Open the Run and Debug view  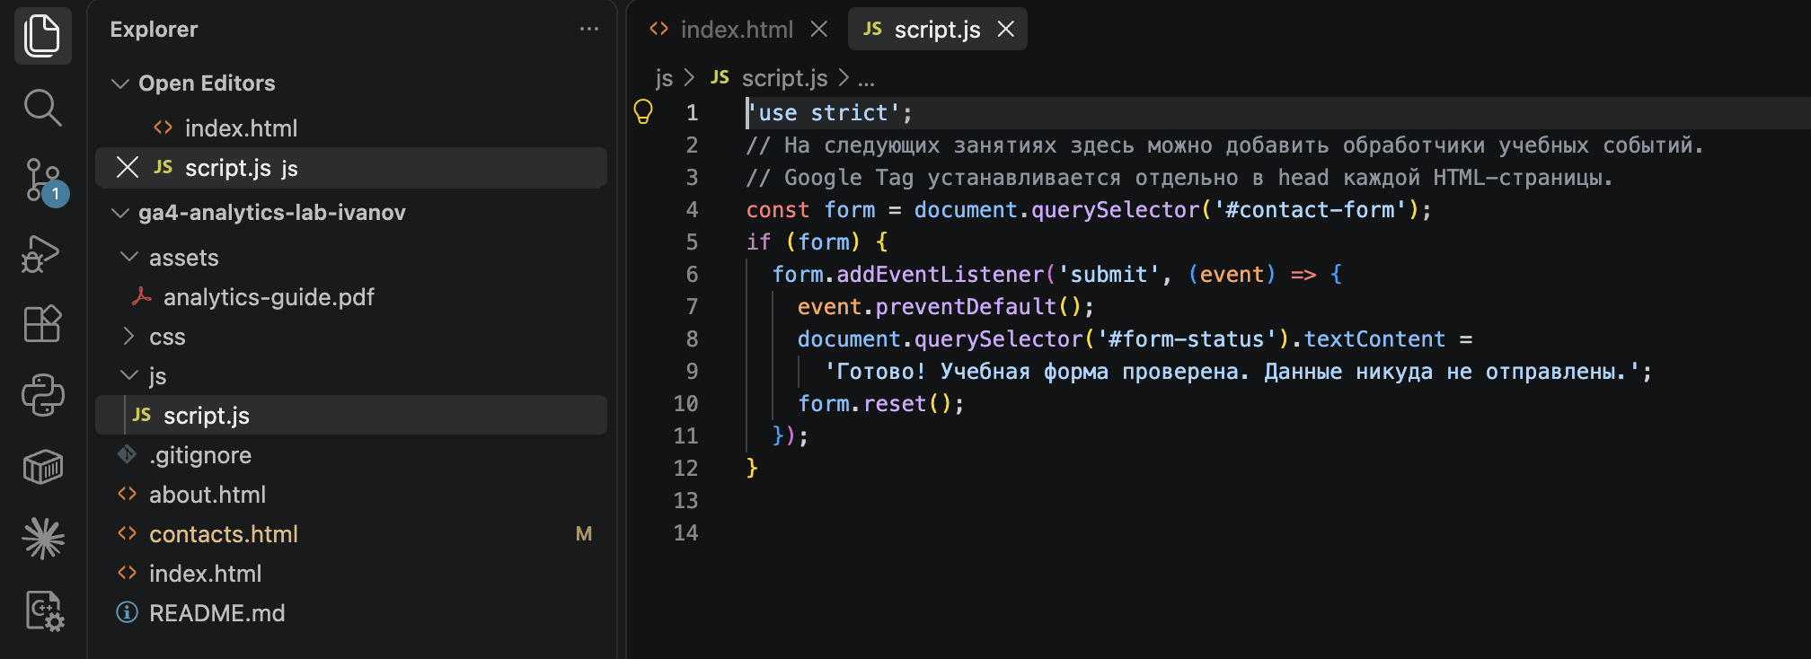pyautogui.click(x=42, y=253)
